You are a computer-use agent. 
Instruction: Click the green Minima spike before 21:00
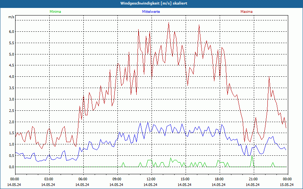coord(252,156)
